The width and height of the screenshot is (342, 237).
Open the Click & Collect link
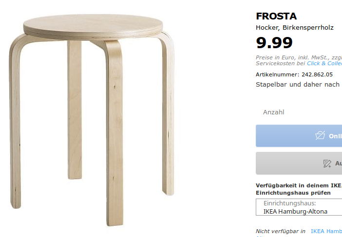point(324,63)
